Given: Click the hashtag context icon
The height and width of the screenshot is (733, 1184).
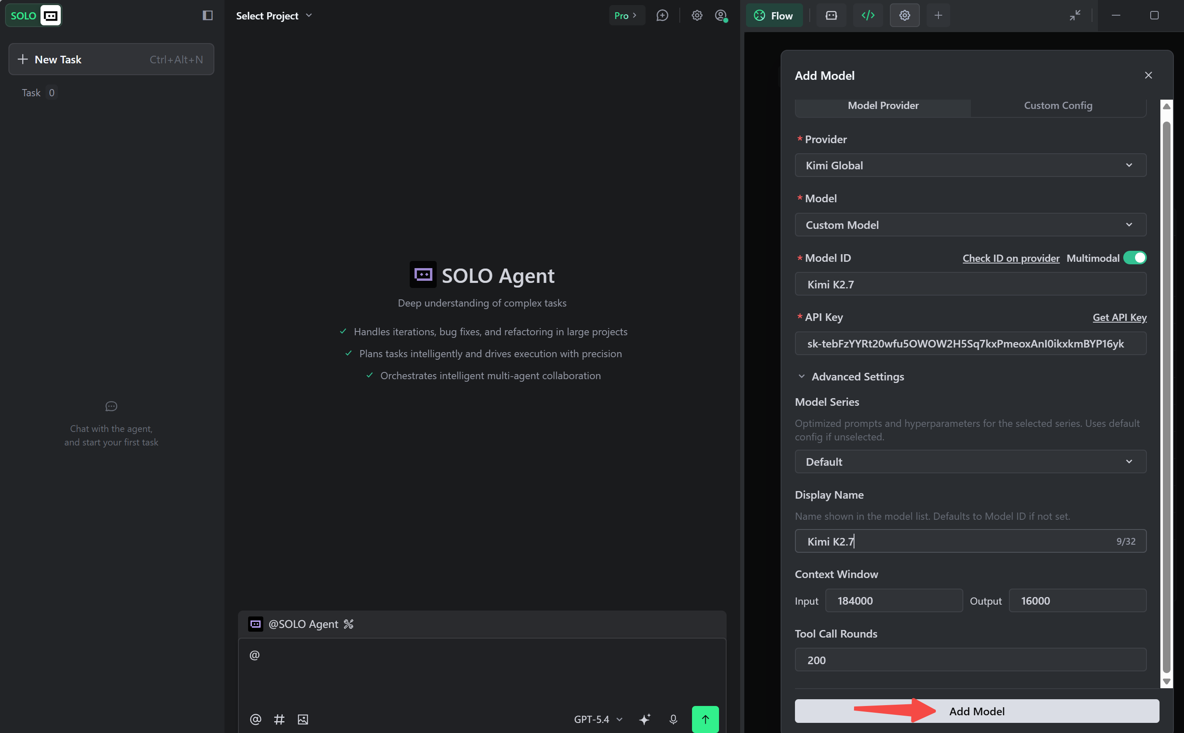Looking at the screenshot, I should 279,719.
